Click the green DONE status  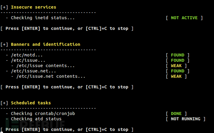pos(176,114)
